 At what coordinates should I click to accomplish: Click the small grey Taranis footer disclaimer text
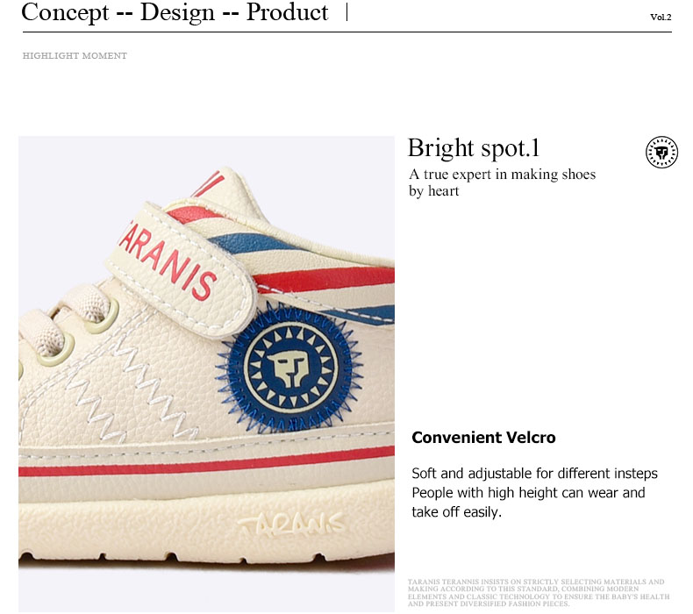tap(536, 593)
